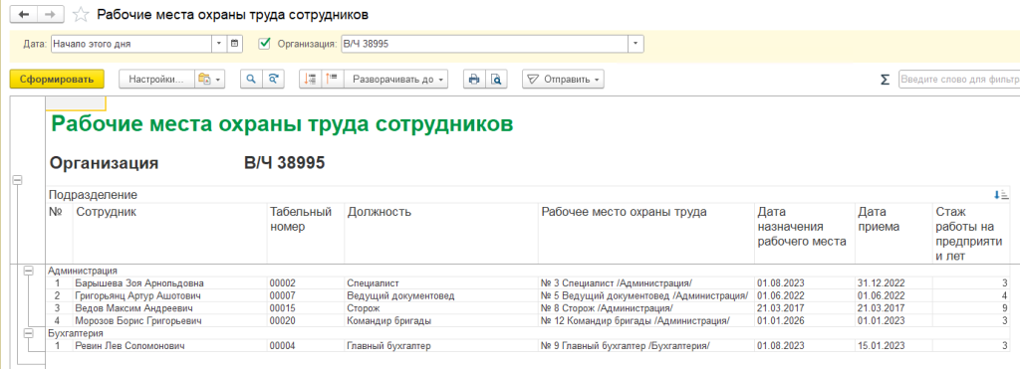The image size is (1020, 369).
Task: Open the Дата period dropdown arrow
Action: point(219,44)
